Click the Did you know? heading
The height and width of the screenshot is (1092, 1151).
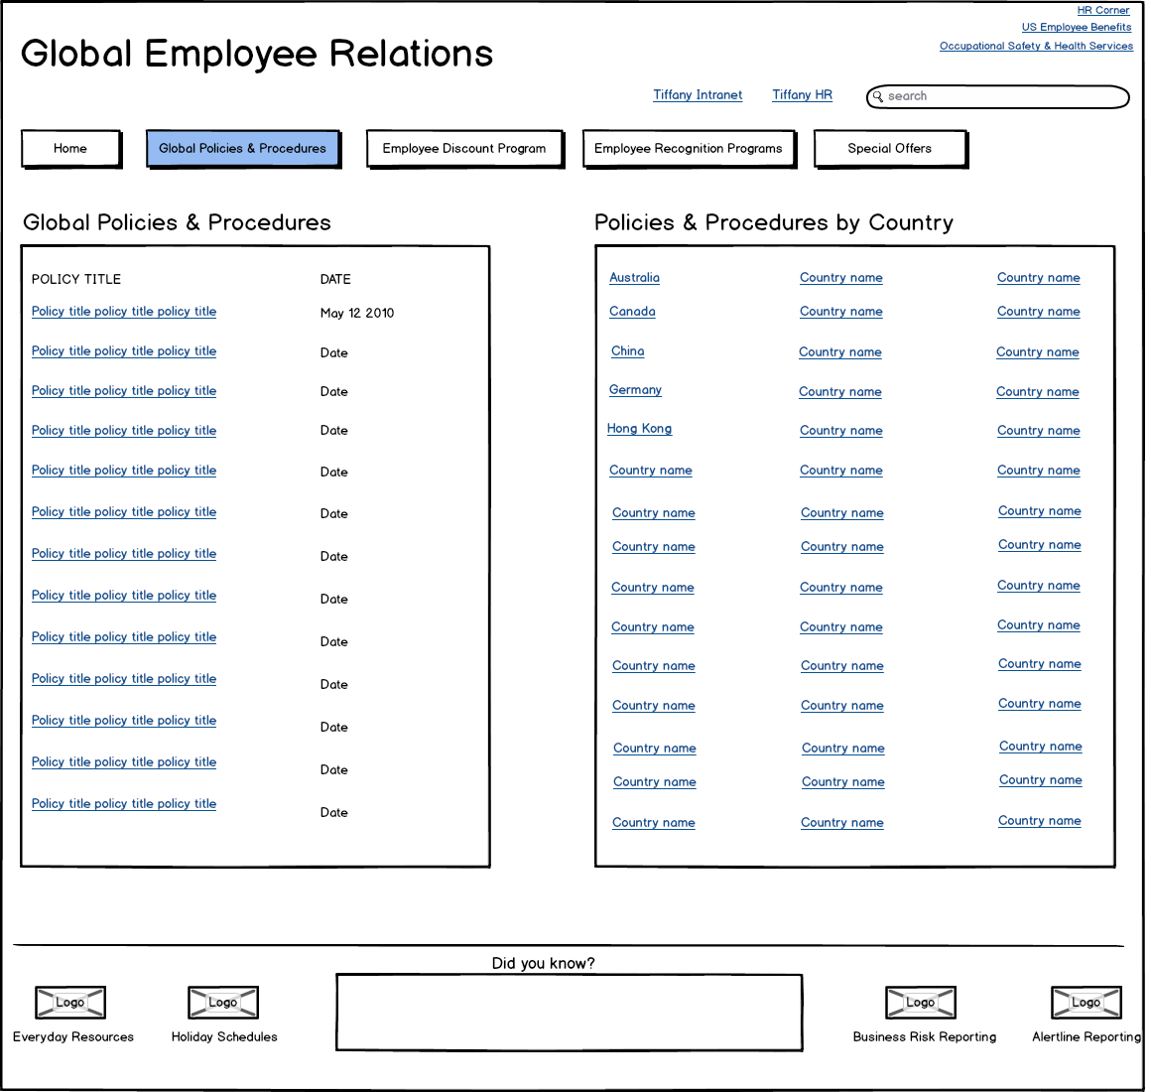[x=543, y=964]
